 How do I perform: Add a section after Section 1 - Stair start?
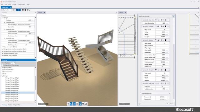pos(162,20)
